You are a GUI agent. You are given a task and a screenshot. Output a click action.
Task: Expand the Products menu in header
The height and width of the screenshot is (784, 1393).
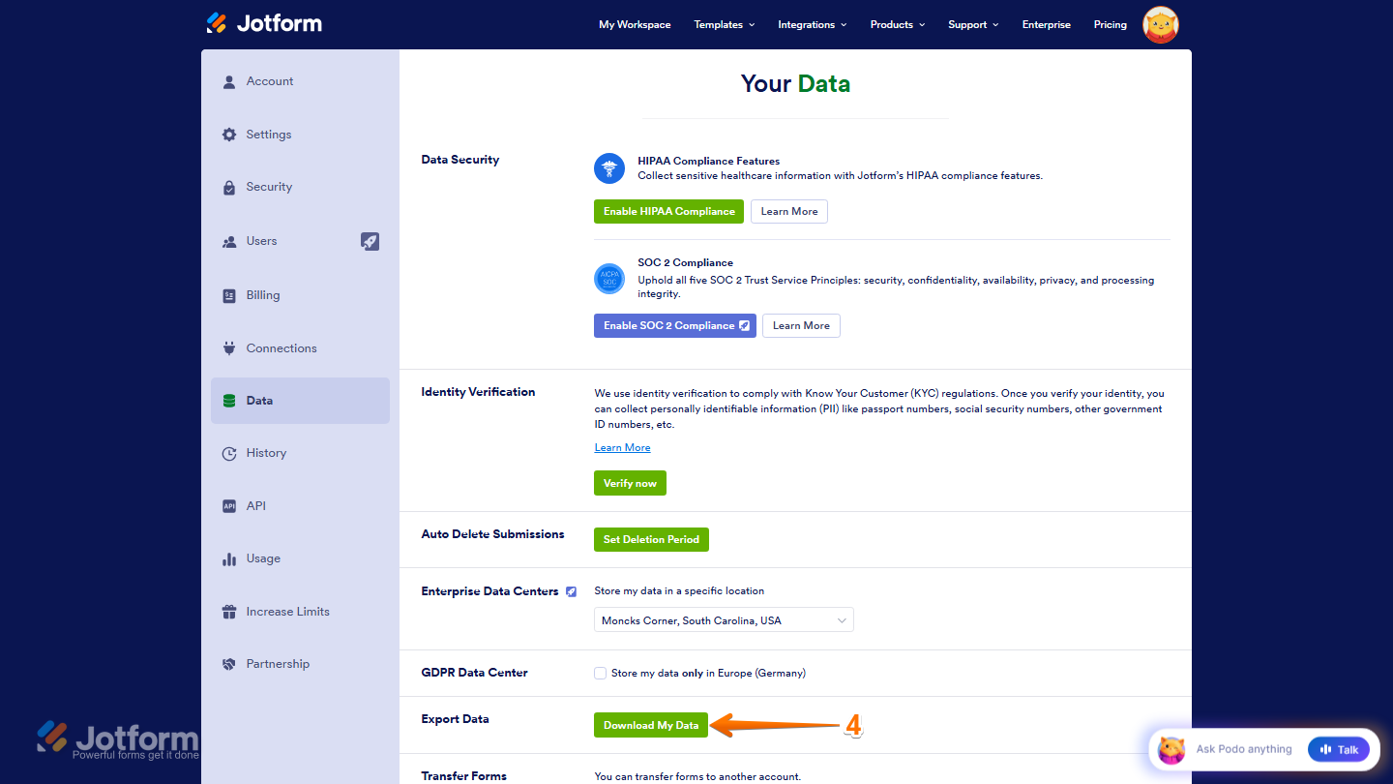pyautogui.click(x=898, y=25)
